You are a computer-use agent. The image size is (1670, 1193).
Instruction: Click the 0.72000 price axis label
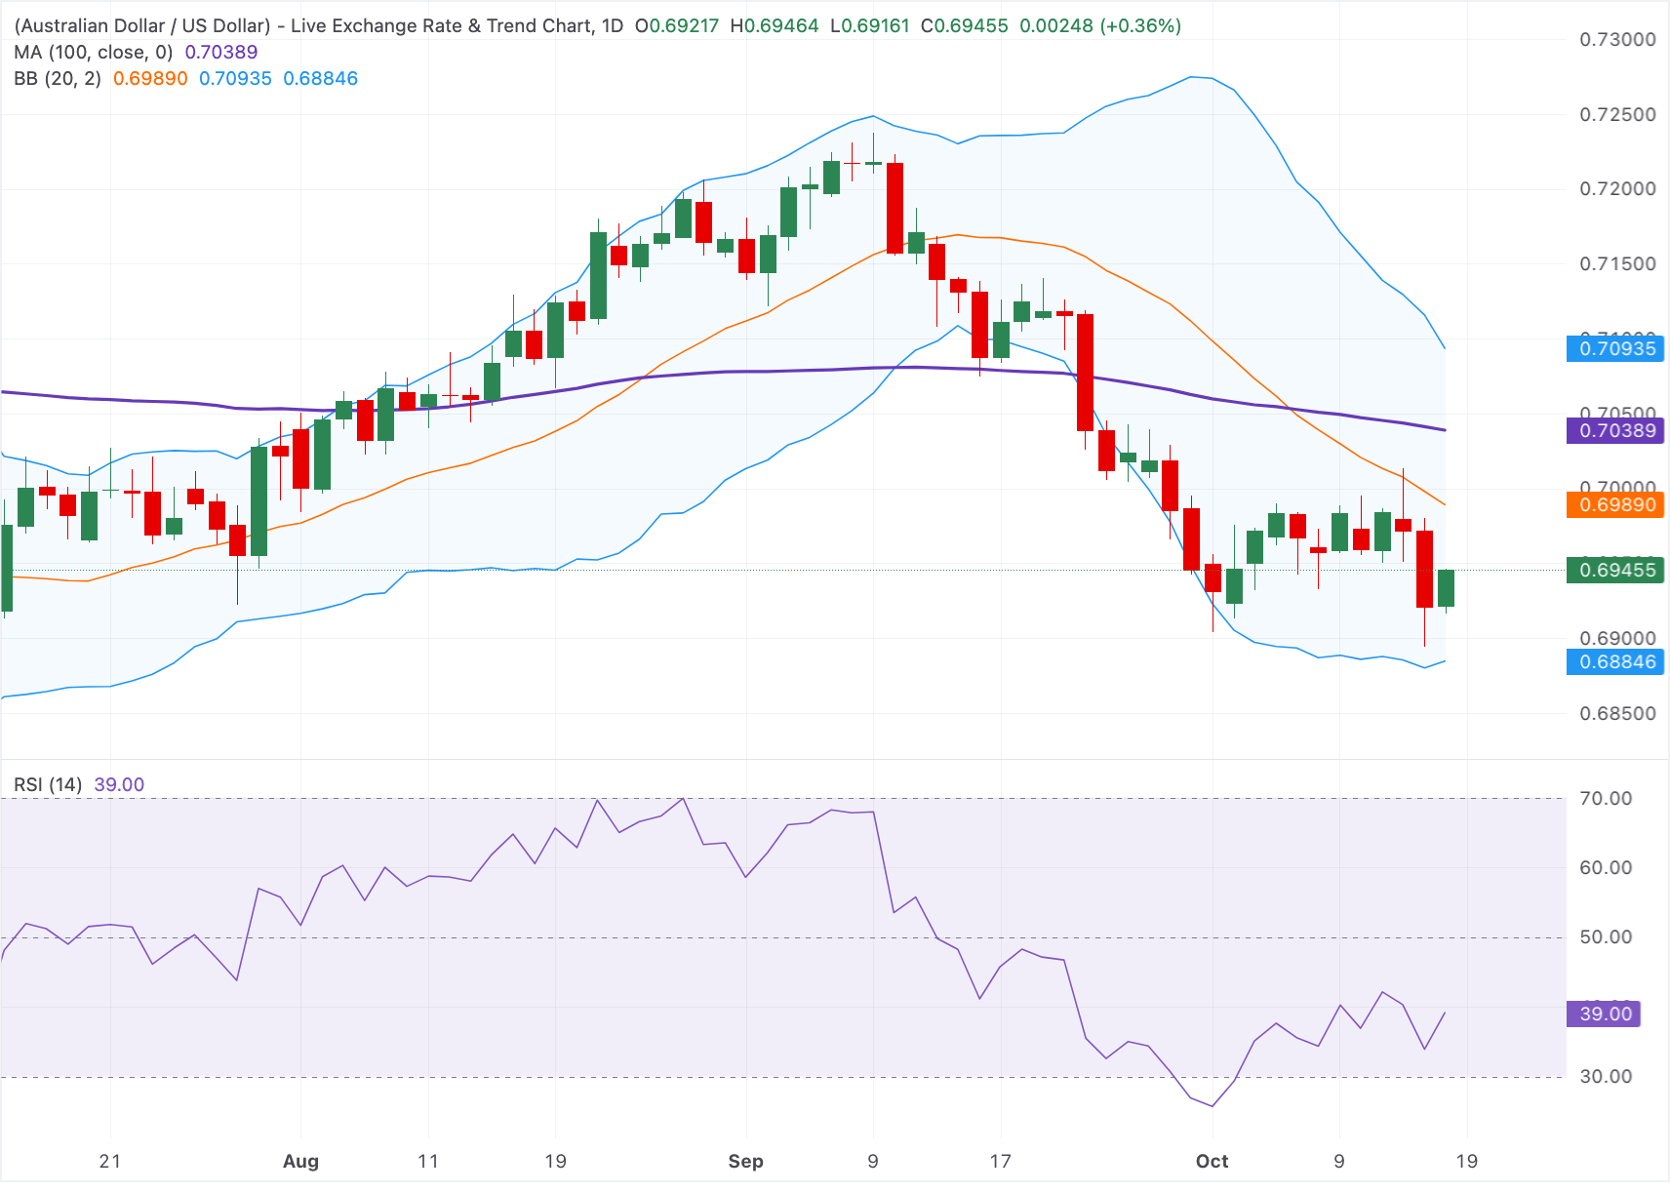[x=1617, y=188]
